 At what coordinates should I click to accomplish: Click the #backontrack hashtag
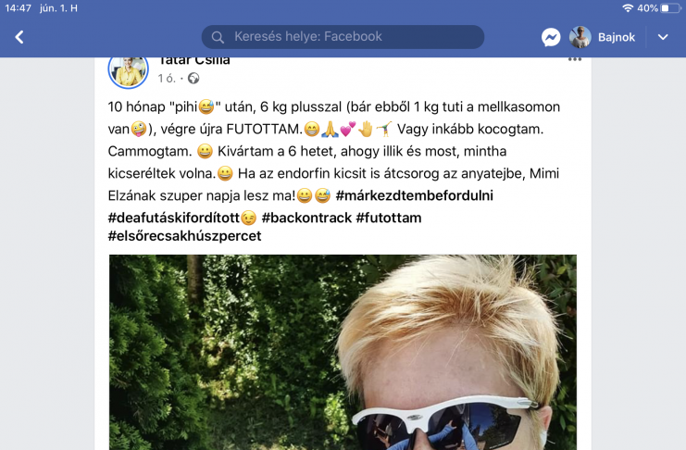[306, 218]
